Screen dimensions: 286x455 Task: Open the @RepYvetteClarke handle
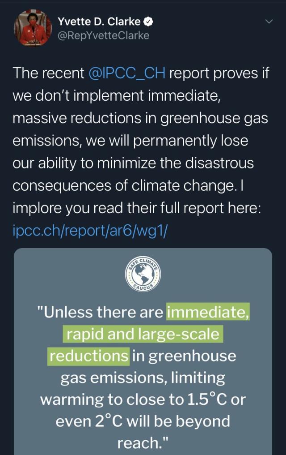click(103, 35)
